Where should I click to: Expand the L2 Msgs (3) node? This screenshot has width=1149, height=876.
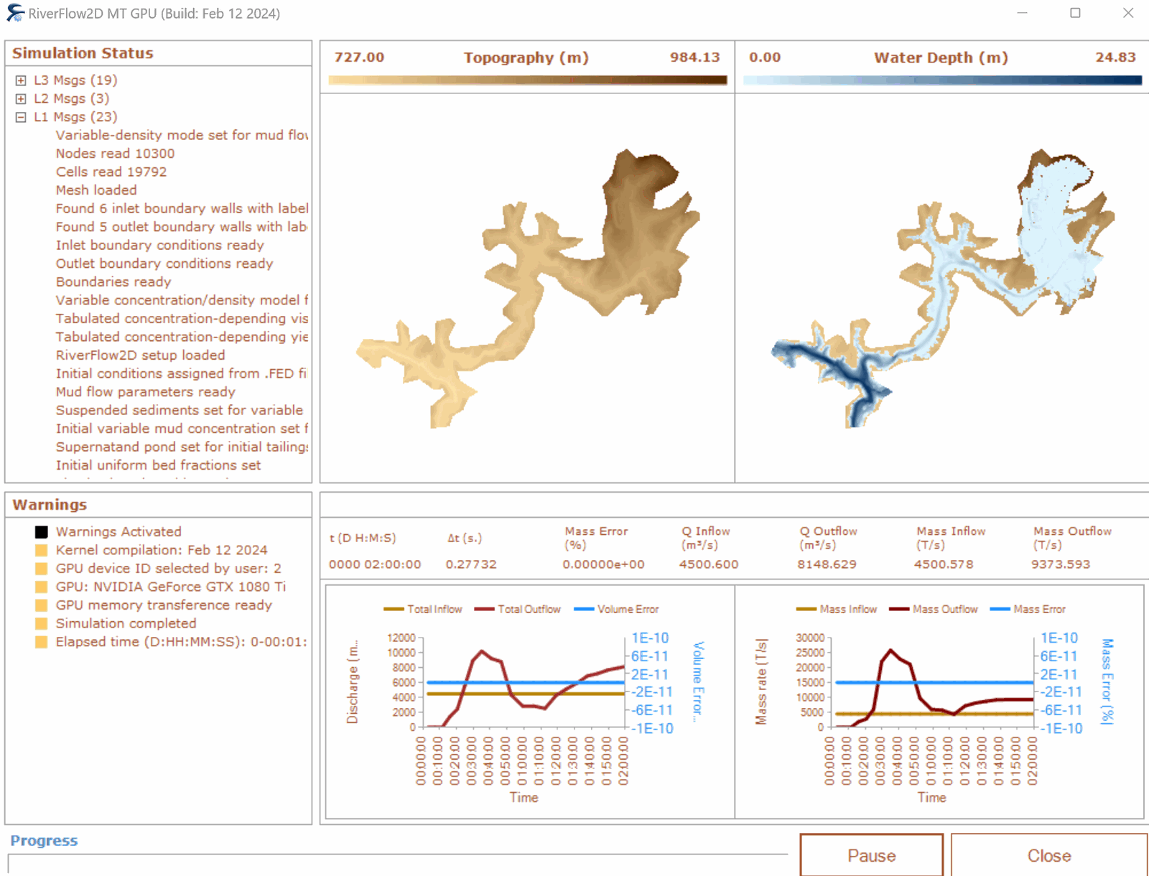(x=21, y=98)
